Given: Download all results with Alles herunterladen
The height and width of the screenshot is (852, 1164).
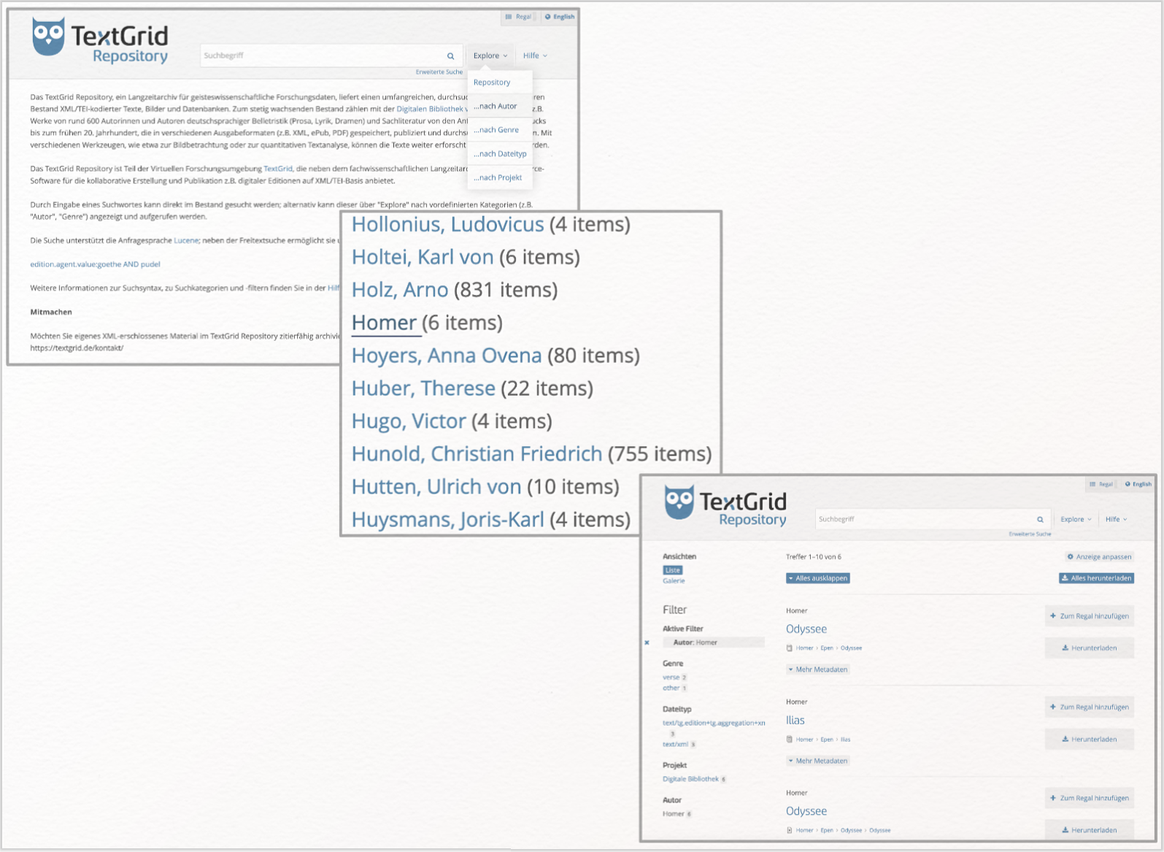Looking at the screenshot, I should click(x=1096, y=578).
